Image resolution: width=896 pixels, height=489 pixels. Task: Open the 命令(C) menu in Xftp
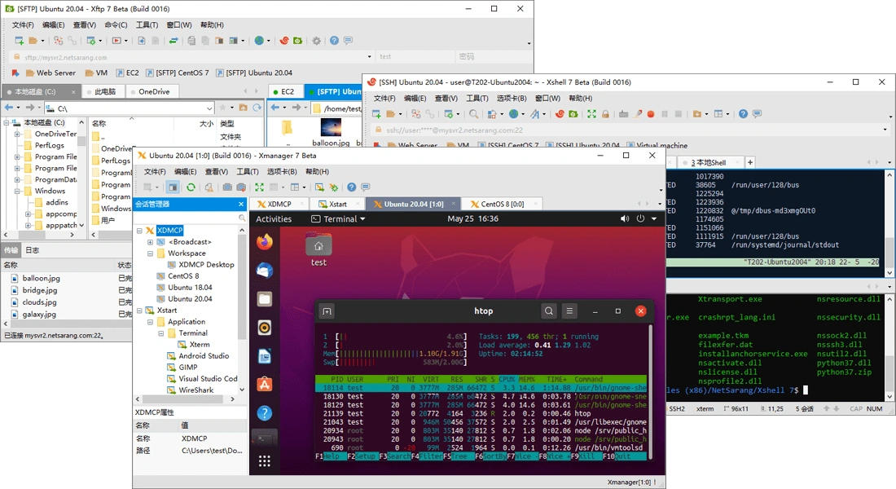point(116,24)
